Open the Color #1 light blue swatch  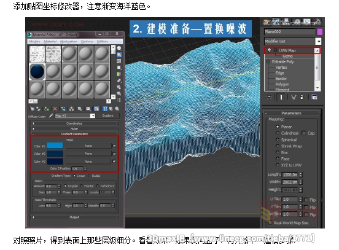[55, 146]
